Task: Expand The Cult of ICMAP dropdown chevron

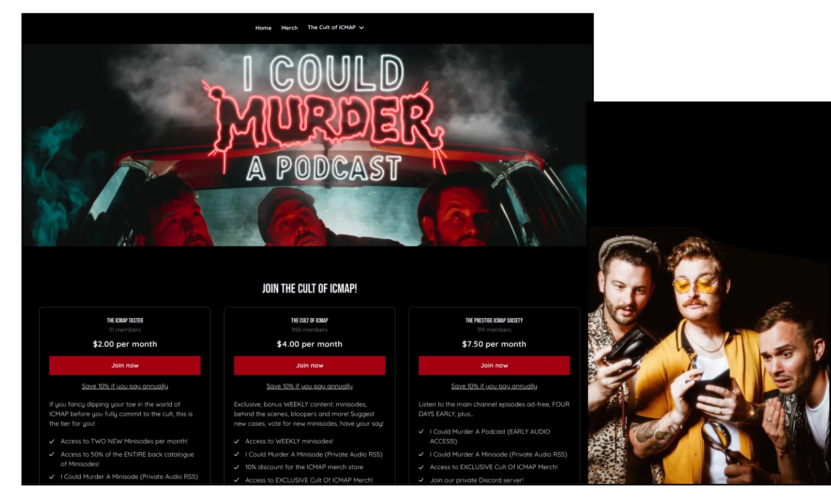Action: 361,28
